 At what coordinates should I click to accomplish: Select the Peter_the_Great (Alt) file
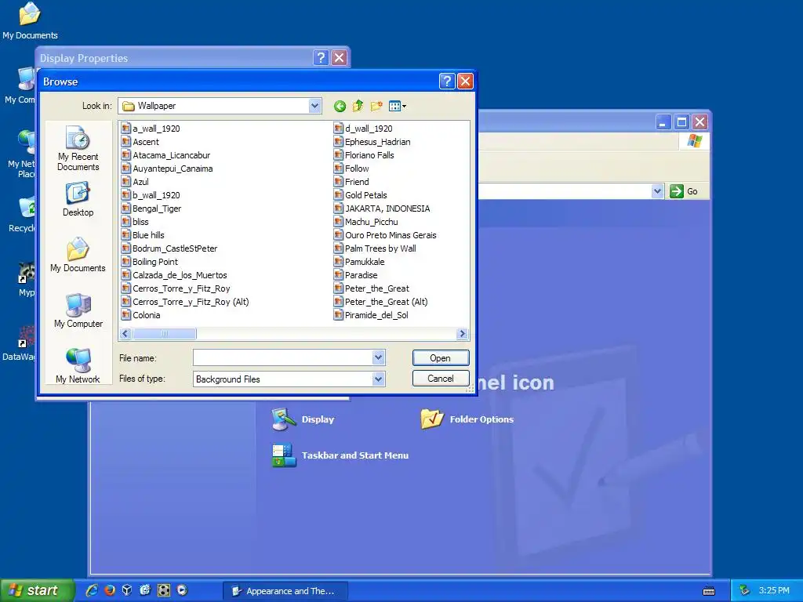(380, 302)
